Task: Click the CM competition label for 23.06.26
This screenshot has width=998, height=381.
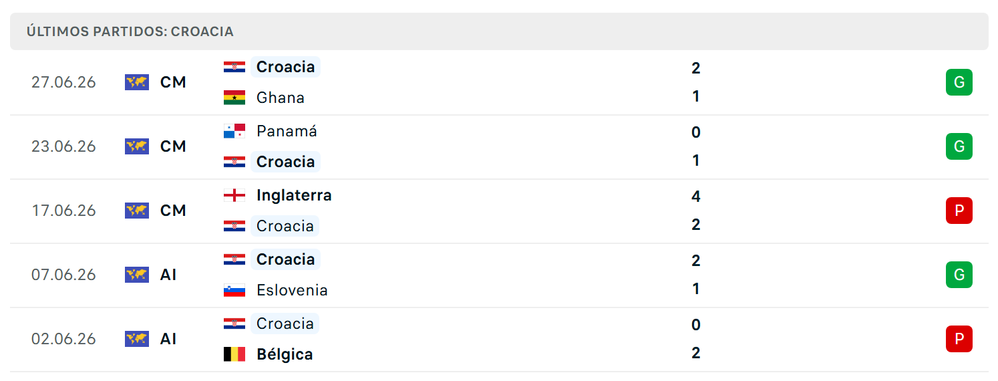Action: click(x=173, y=146)
